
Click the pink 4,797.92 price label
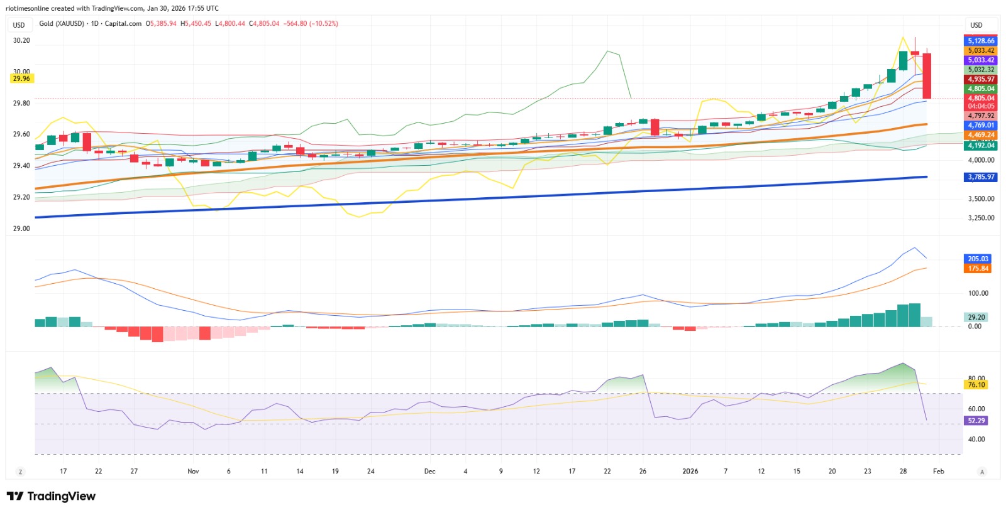[x=981, y=116]
